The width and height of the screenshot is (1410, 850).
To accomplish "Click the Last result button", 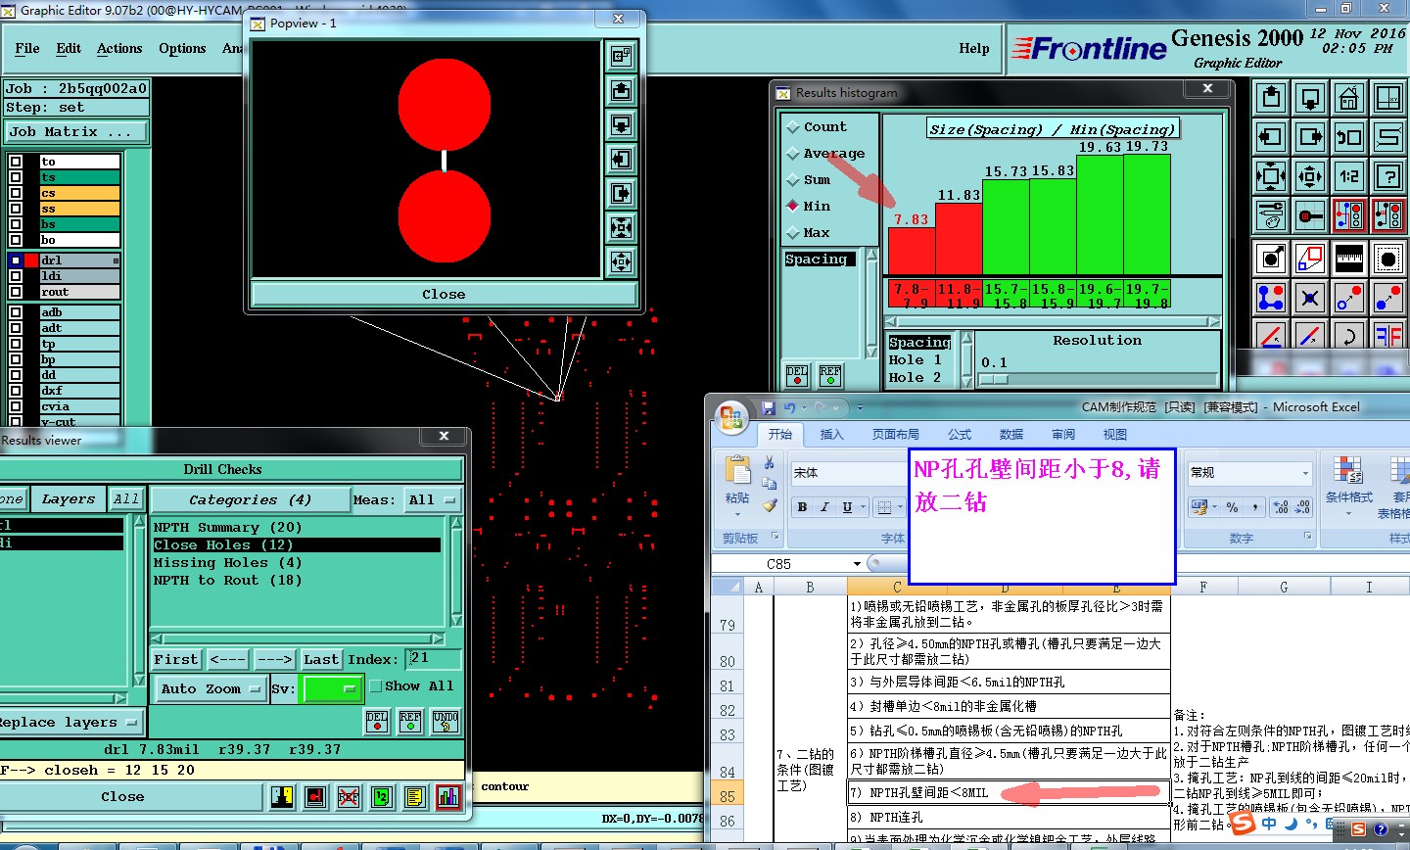I will click(320, 660).
